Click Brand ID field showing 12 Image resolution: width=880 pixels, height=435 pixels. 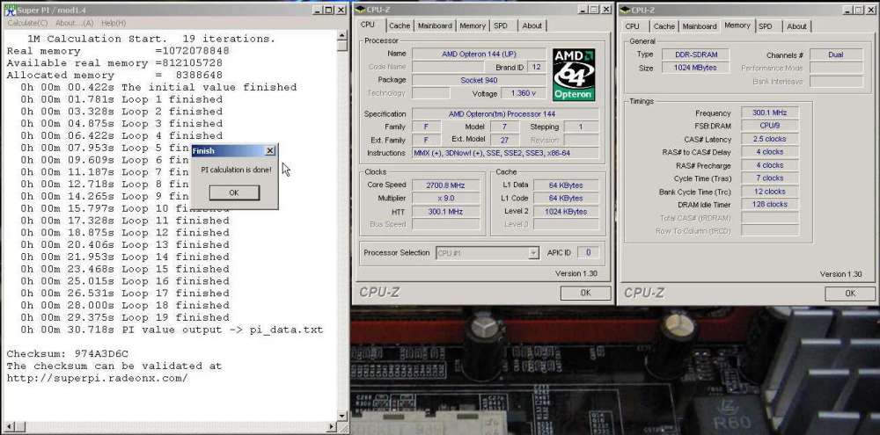pos(537,68)
